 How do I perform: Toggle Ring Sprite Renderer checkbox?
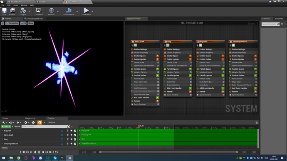click(x=191, y=95)
